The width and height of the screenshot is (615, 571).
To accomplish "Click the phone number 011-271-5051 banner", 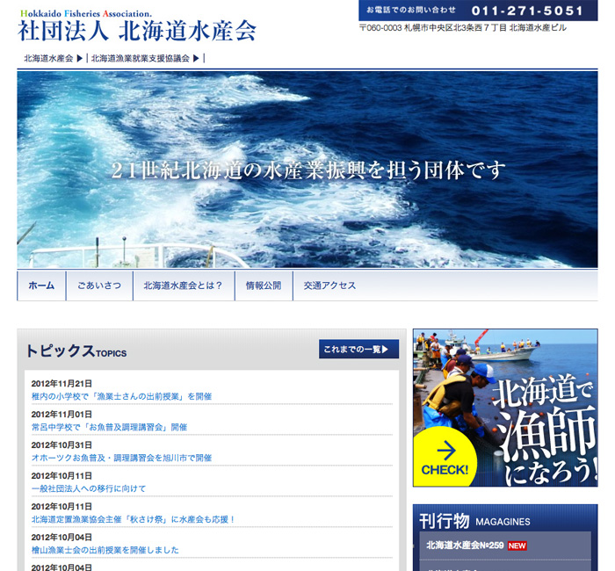I will pos(478,11).
